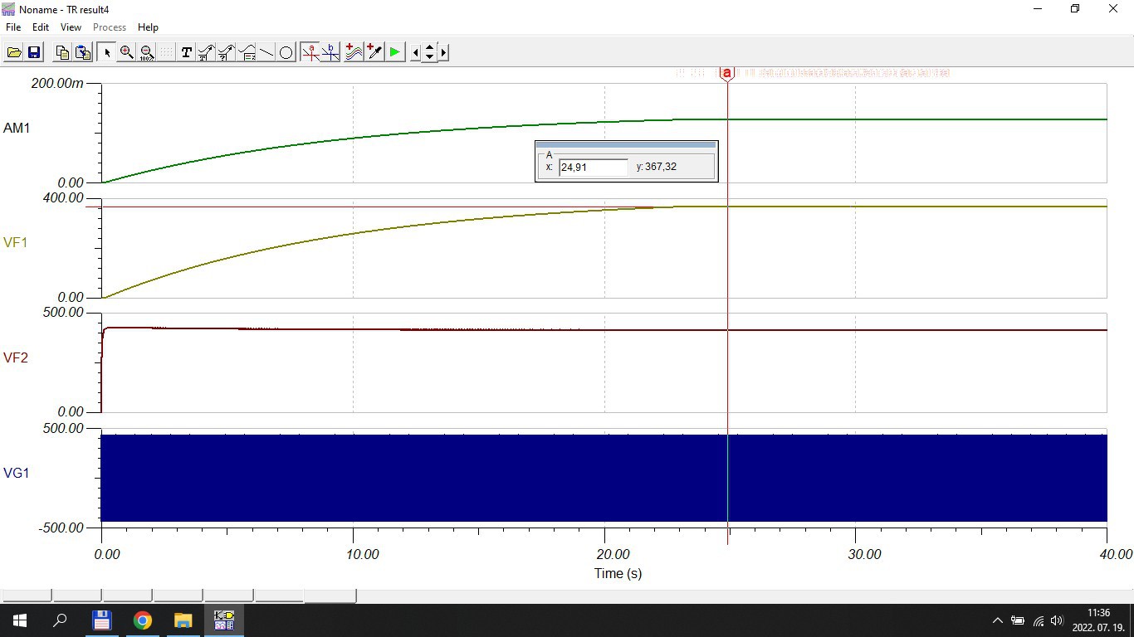The width and height of the screenshot is (1134, 637).
Task: Choose the curve label with question mark
Action: (226, 52)
